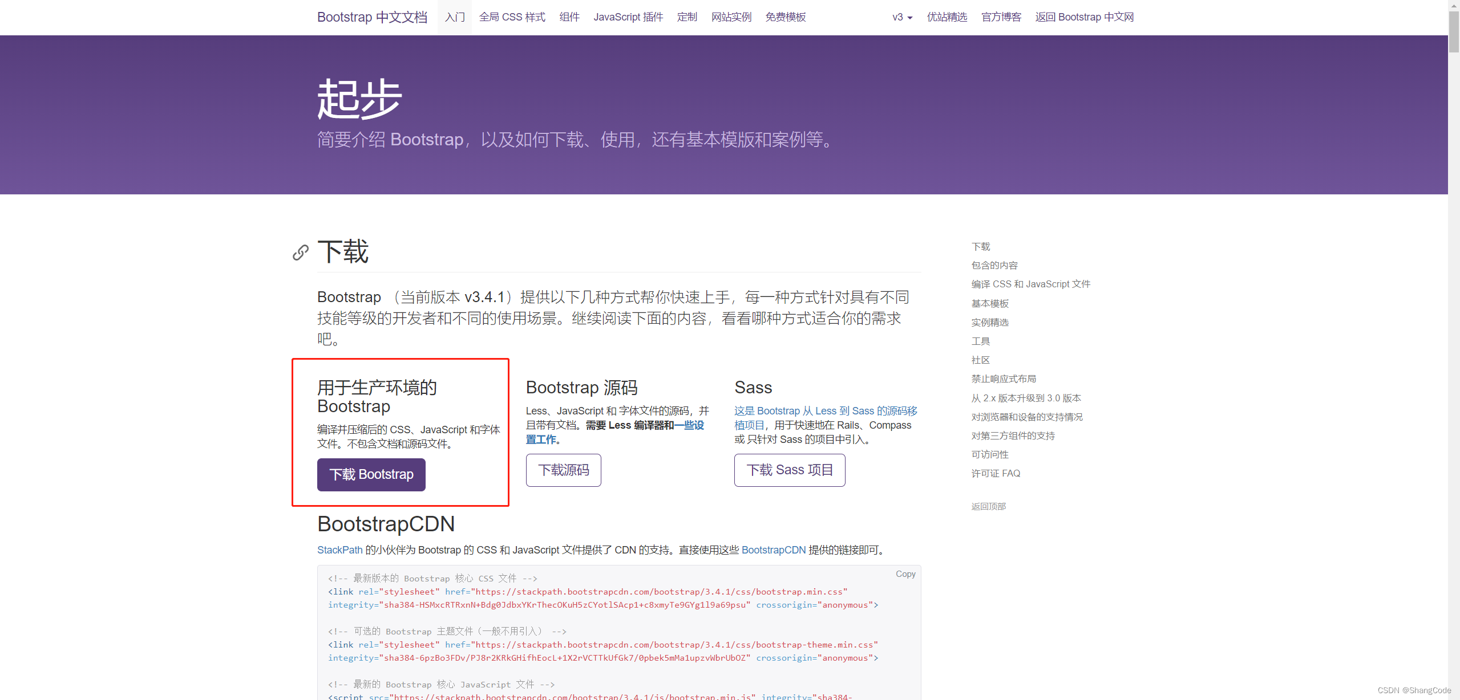The image size is (1460, 700).
Task: Click the 下载源码 button
Action: (x=564, y=470)
